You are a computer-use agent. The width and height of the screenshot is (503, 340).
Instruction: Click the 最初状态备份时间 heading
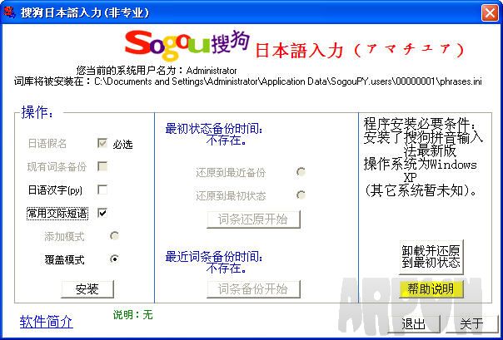[214, 129]
